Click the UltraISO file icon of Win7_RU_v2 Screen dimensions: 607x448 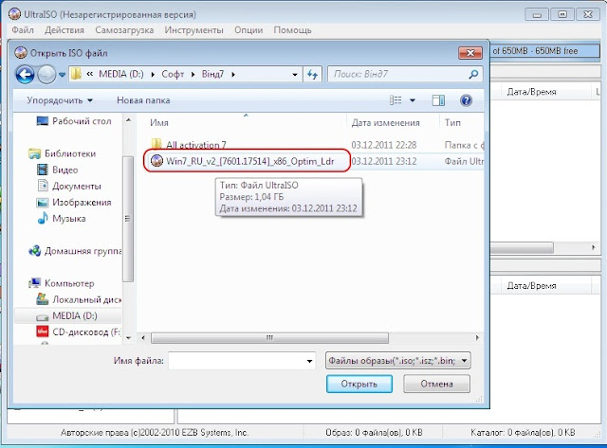(156, 161)
